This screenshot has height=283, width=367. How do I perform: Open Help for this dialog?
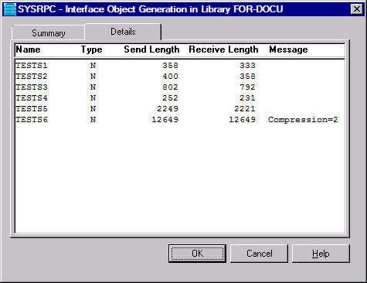tap(321, 254)
